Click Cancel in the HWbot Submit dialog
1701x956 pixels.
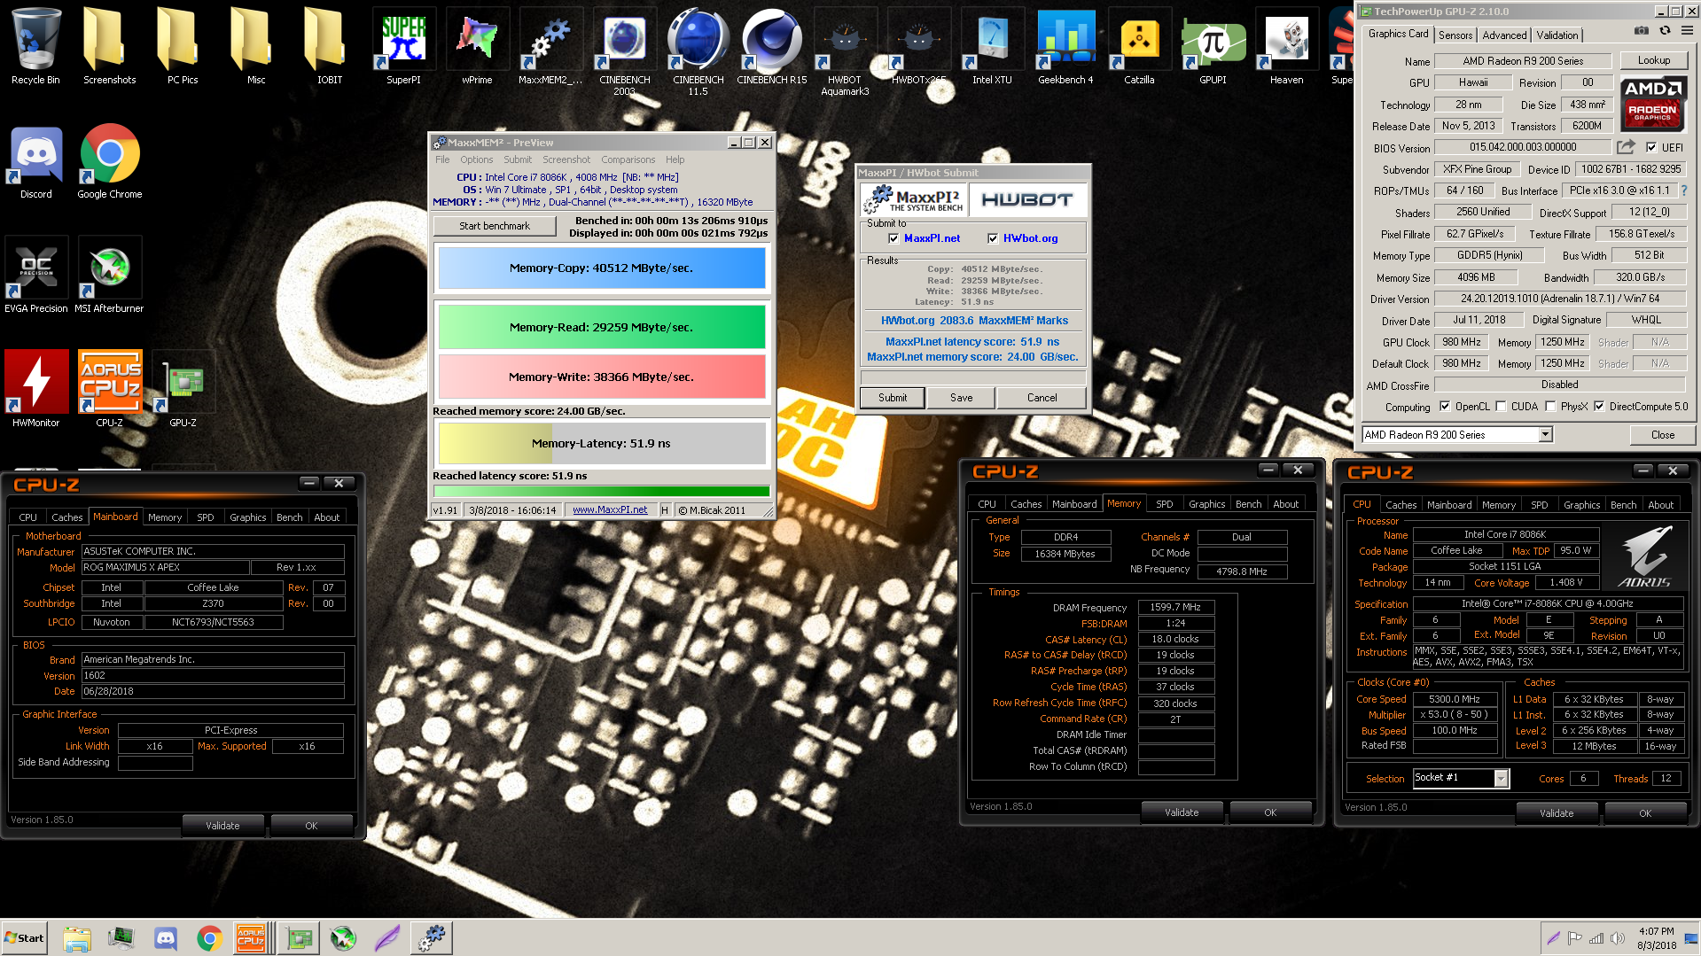pyautogui.click(x=1042, y=398)
